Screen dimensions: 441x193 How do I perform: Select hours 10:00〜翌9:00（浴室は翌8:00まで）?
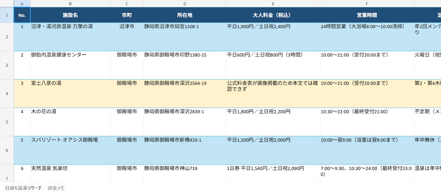[x=367, y=151]
